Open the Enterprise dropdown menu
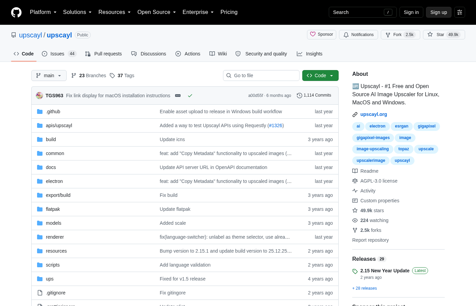Image resolution: width=476 pixels, height=306 pixels. coord(198,12)
